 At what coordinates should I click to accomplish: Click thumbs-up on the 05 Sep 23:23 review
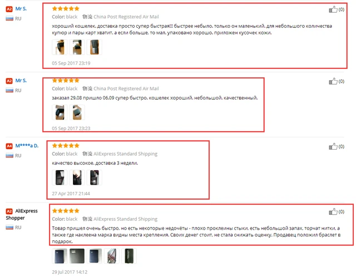[333, 81]
